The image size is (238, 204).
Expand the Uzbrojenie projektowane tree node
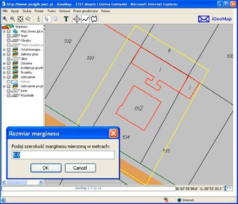pyautogui.click(x=4, y=86)
